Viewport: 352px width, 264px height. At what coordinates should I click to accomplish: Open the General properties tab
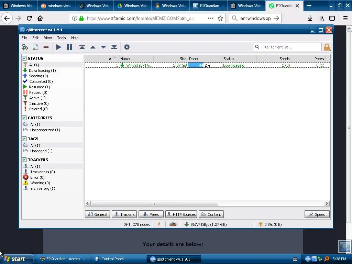tap(97, 214)
